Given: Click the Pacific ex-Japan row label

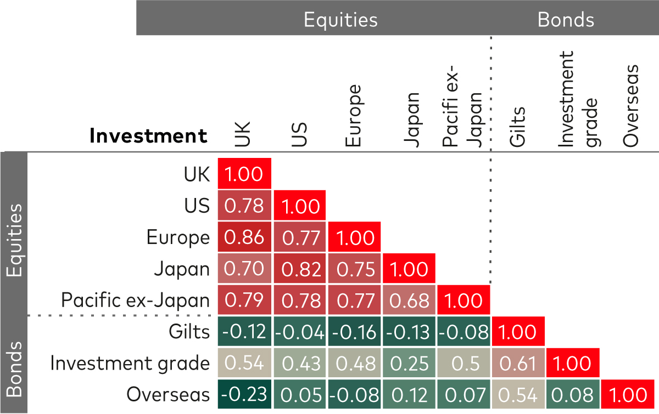Looking at the screenshot, I should tap(136, 300).
